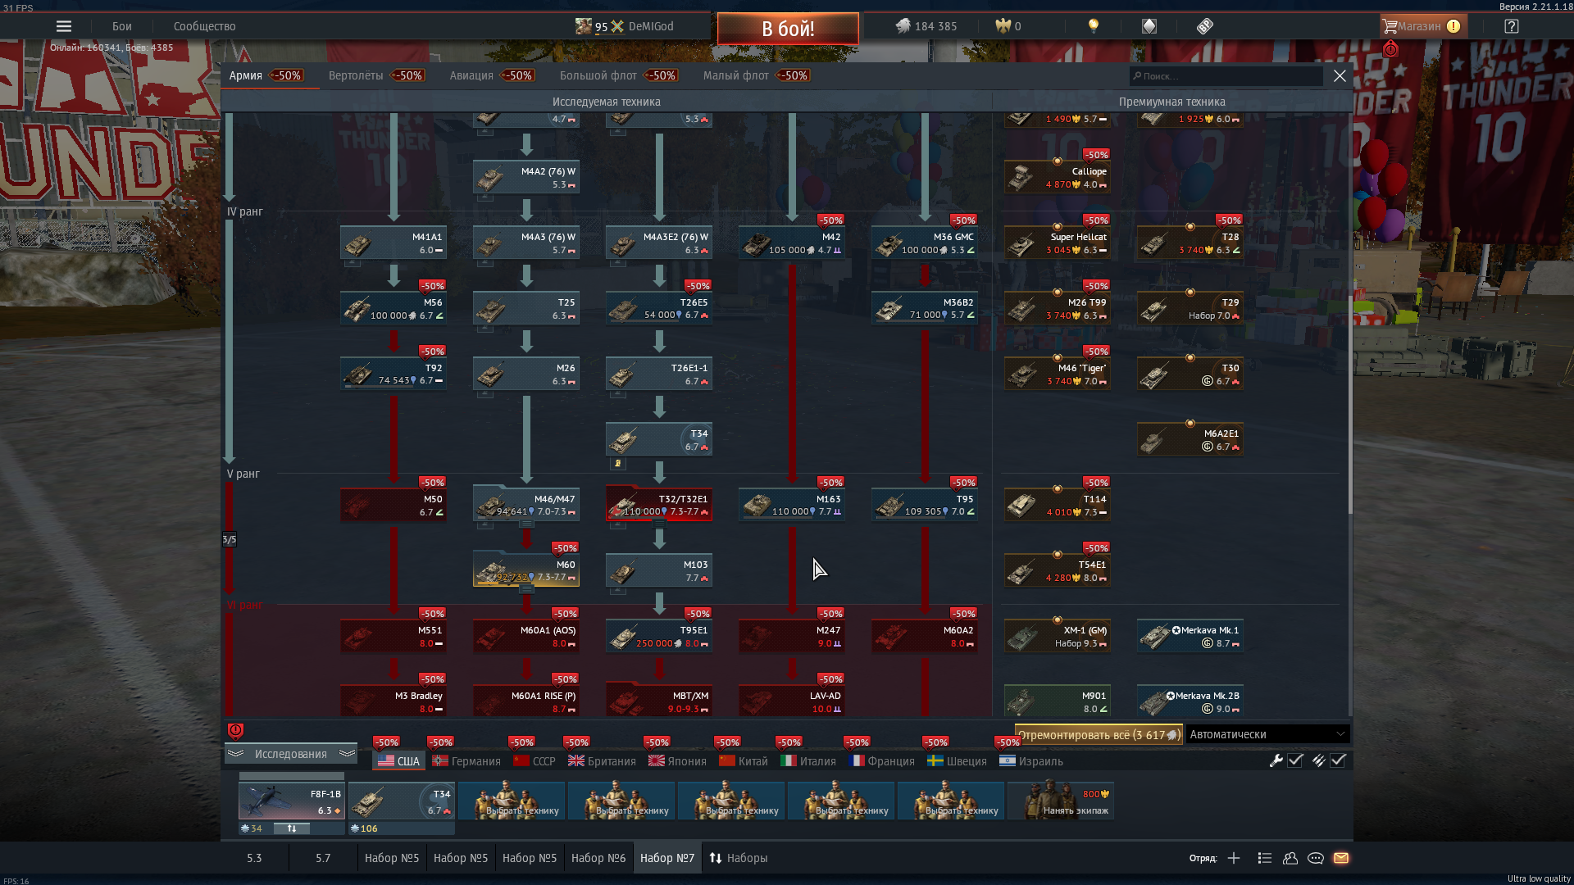Click the Поиск search field
This screenshot has height=885, width=1574.
pyautogui.click(x=1226, y=76)
